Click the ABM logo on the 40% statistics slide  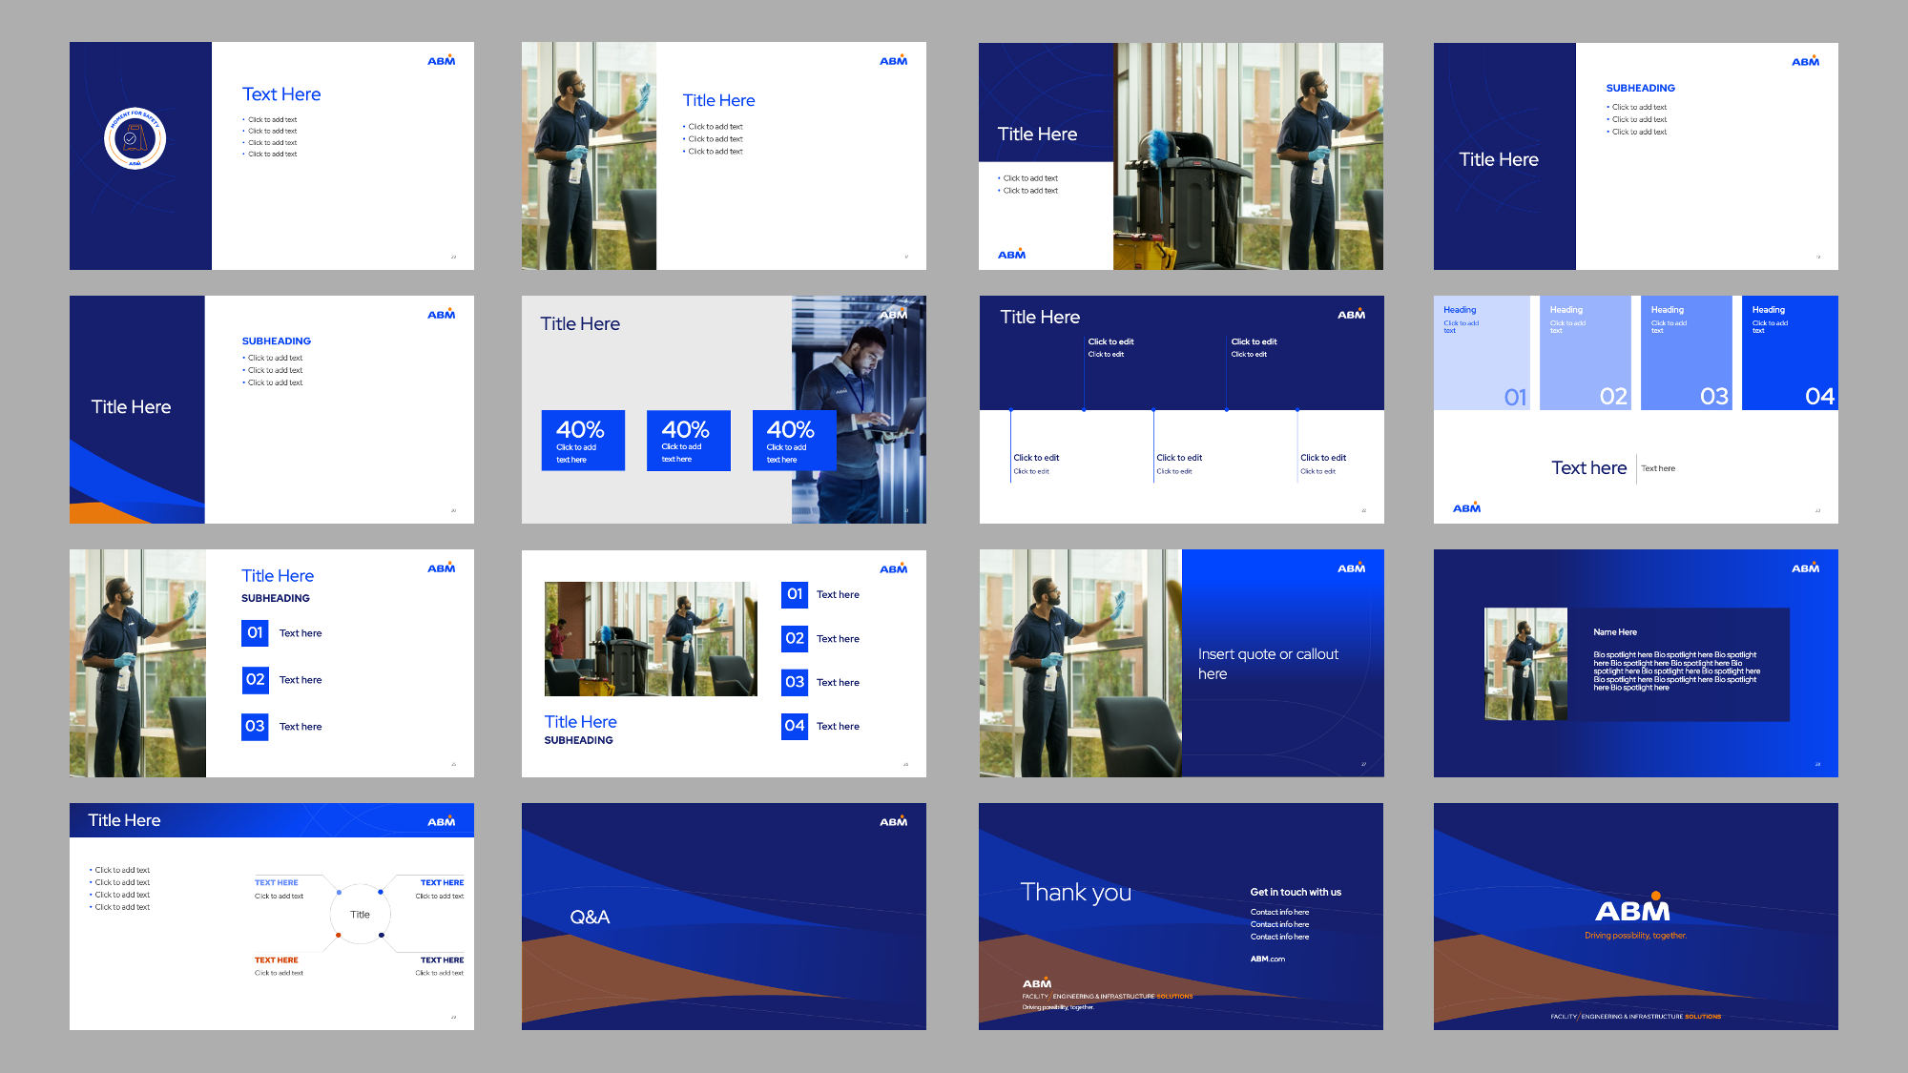tap(894, 314)
